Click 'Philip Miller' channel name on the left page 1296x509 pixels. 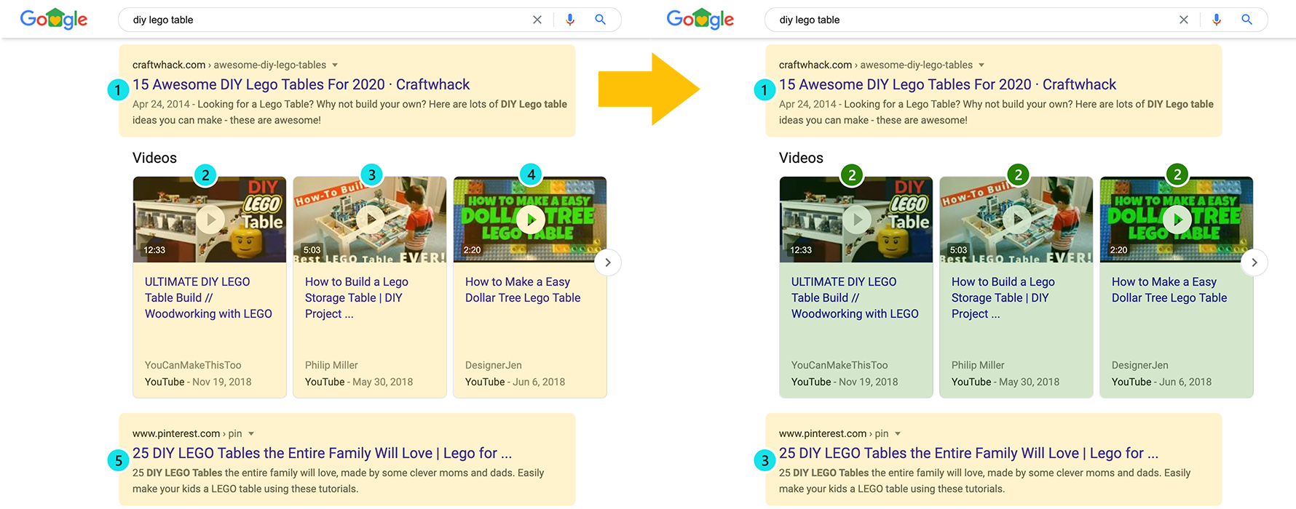pyautogui.click(x=331, y=365)
